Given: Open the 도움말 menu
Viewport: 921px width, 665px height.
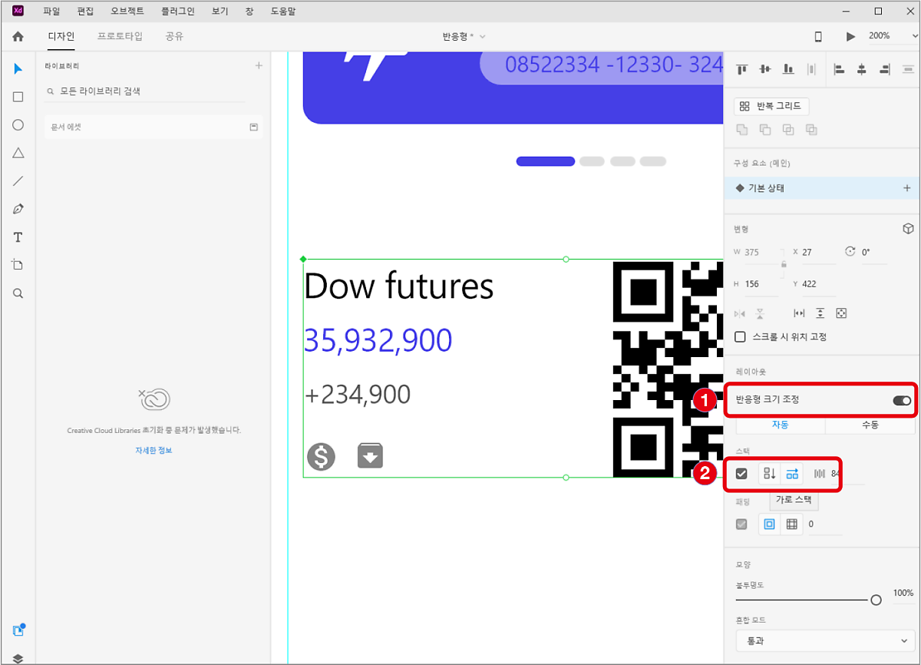Looking at the screenshot, I should [283, 12].
